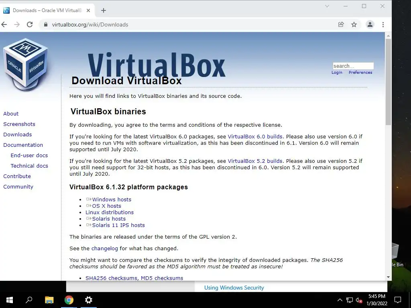Open Documentation in the sidebar
The height and width of the screenshot is (308, 411).
click(x=23, y=145)
